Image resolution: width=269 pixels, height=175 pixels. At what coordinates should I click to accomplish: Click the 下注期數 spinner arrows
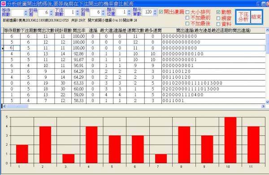[x=78, y=13]
